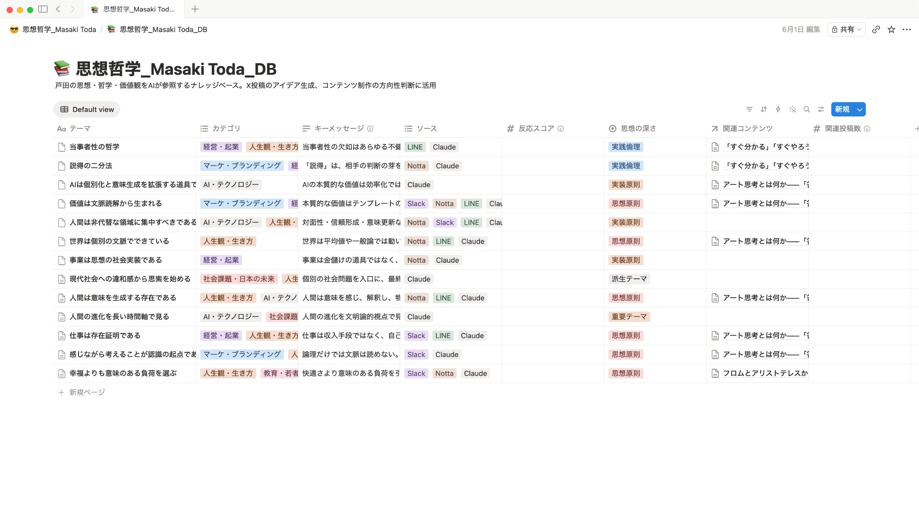Click empty 反応スコア cell of 当事者性の哲学 row

(x=553, y=147)
